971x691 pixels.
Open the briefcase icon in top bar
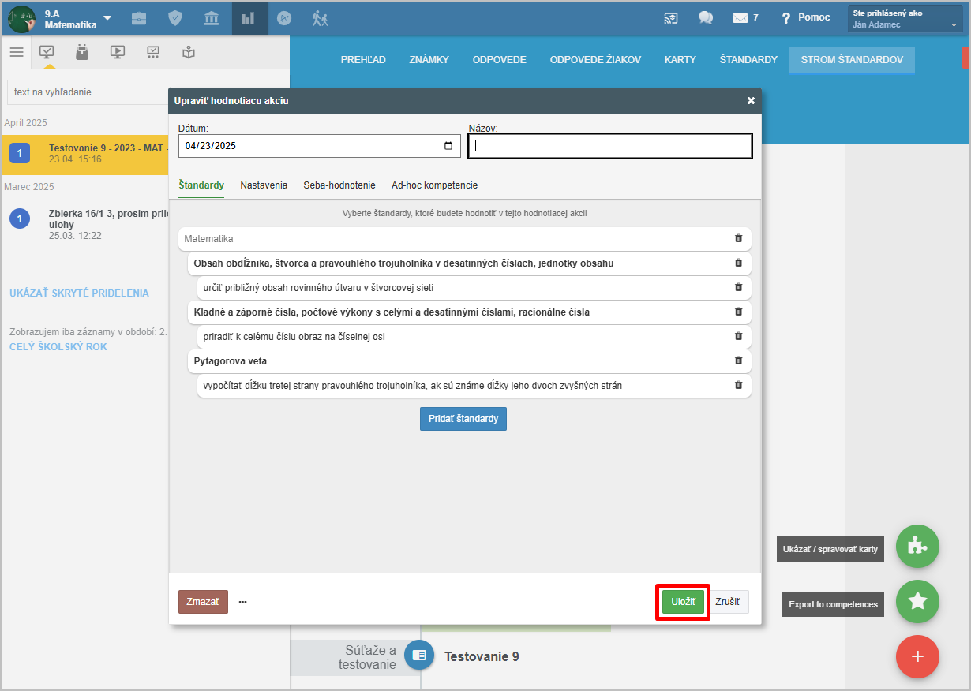coord(139,18)
